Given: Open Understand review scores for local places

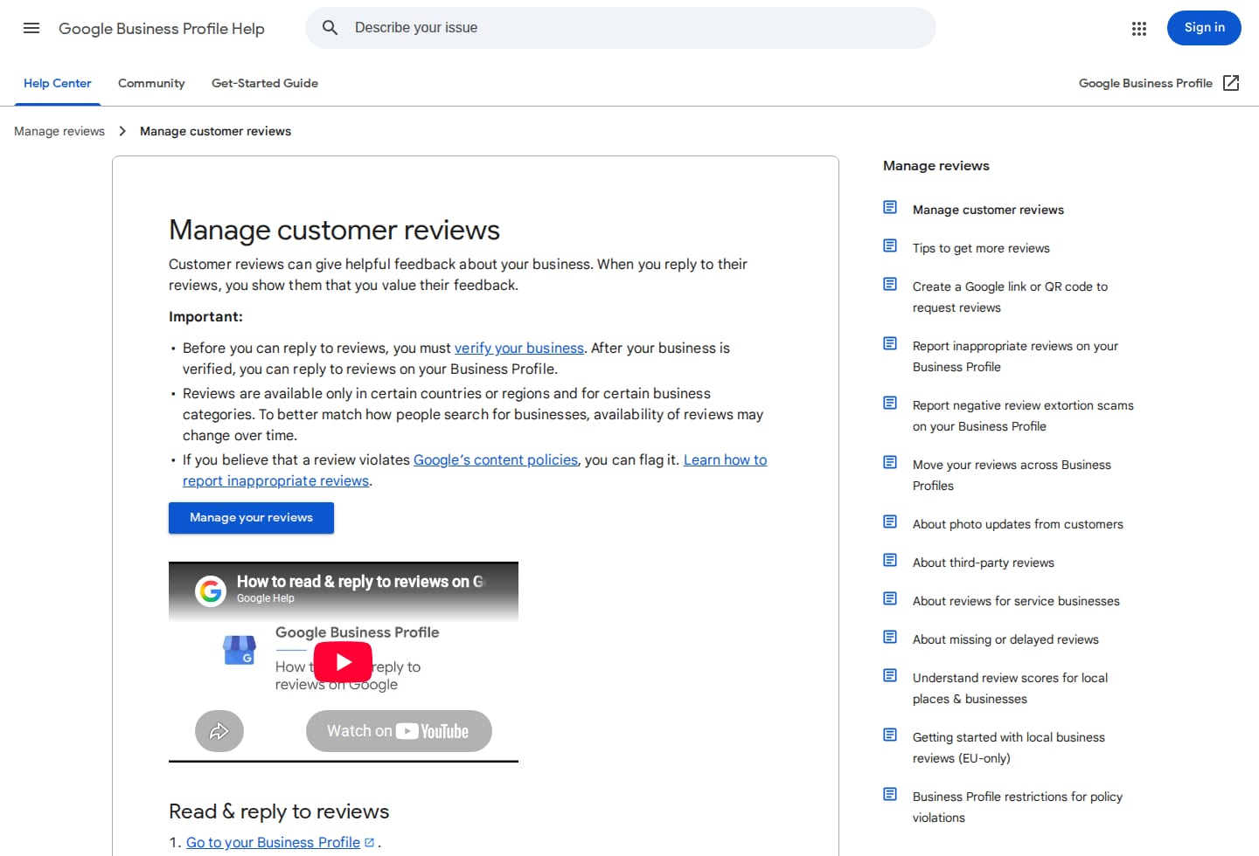Looking at the screenshot, I should click(x=1010, y=688).
